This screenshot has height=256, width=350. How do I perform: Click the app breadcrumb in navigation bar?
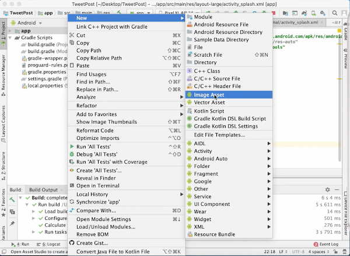45,13
